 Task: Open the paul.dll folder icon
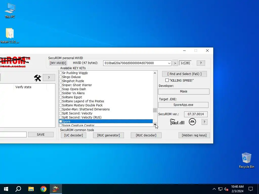pyautogui.click(x=177, y=122)
